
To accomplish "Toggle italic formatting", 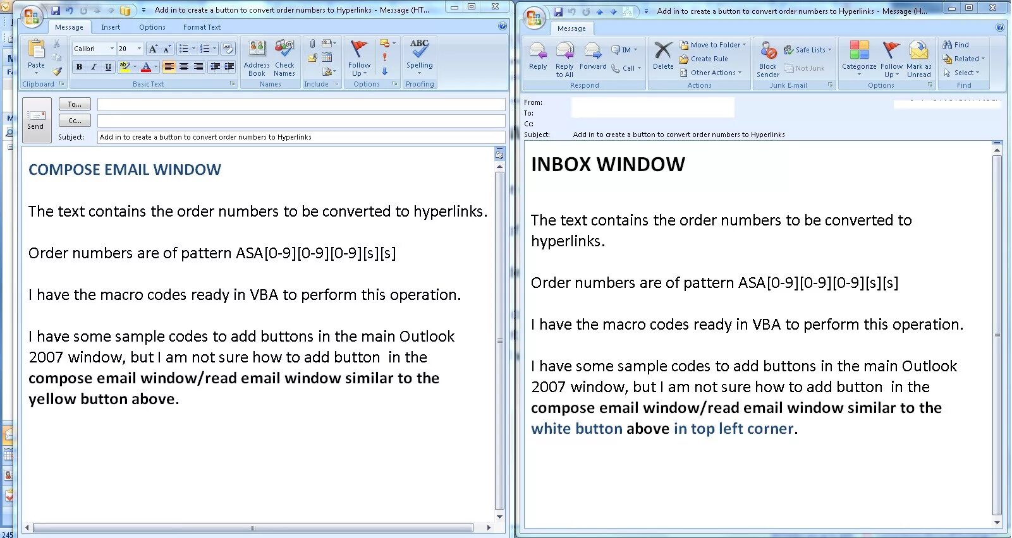I will (94, 67).
